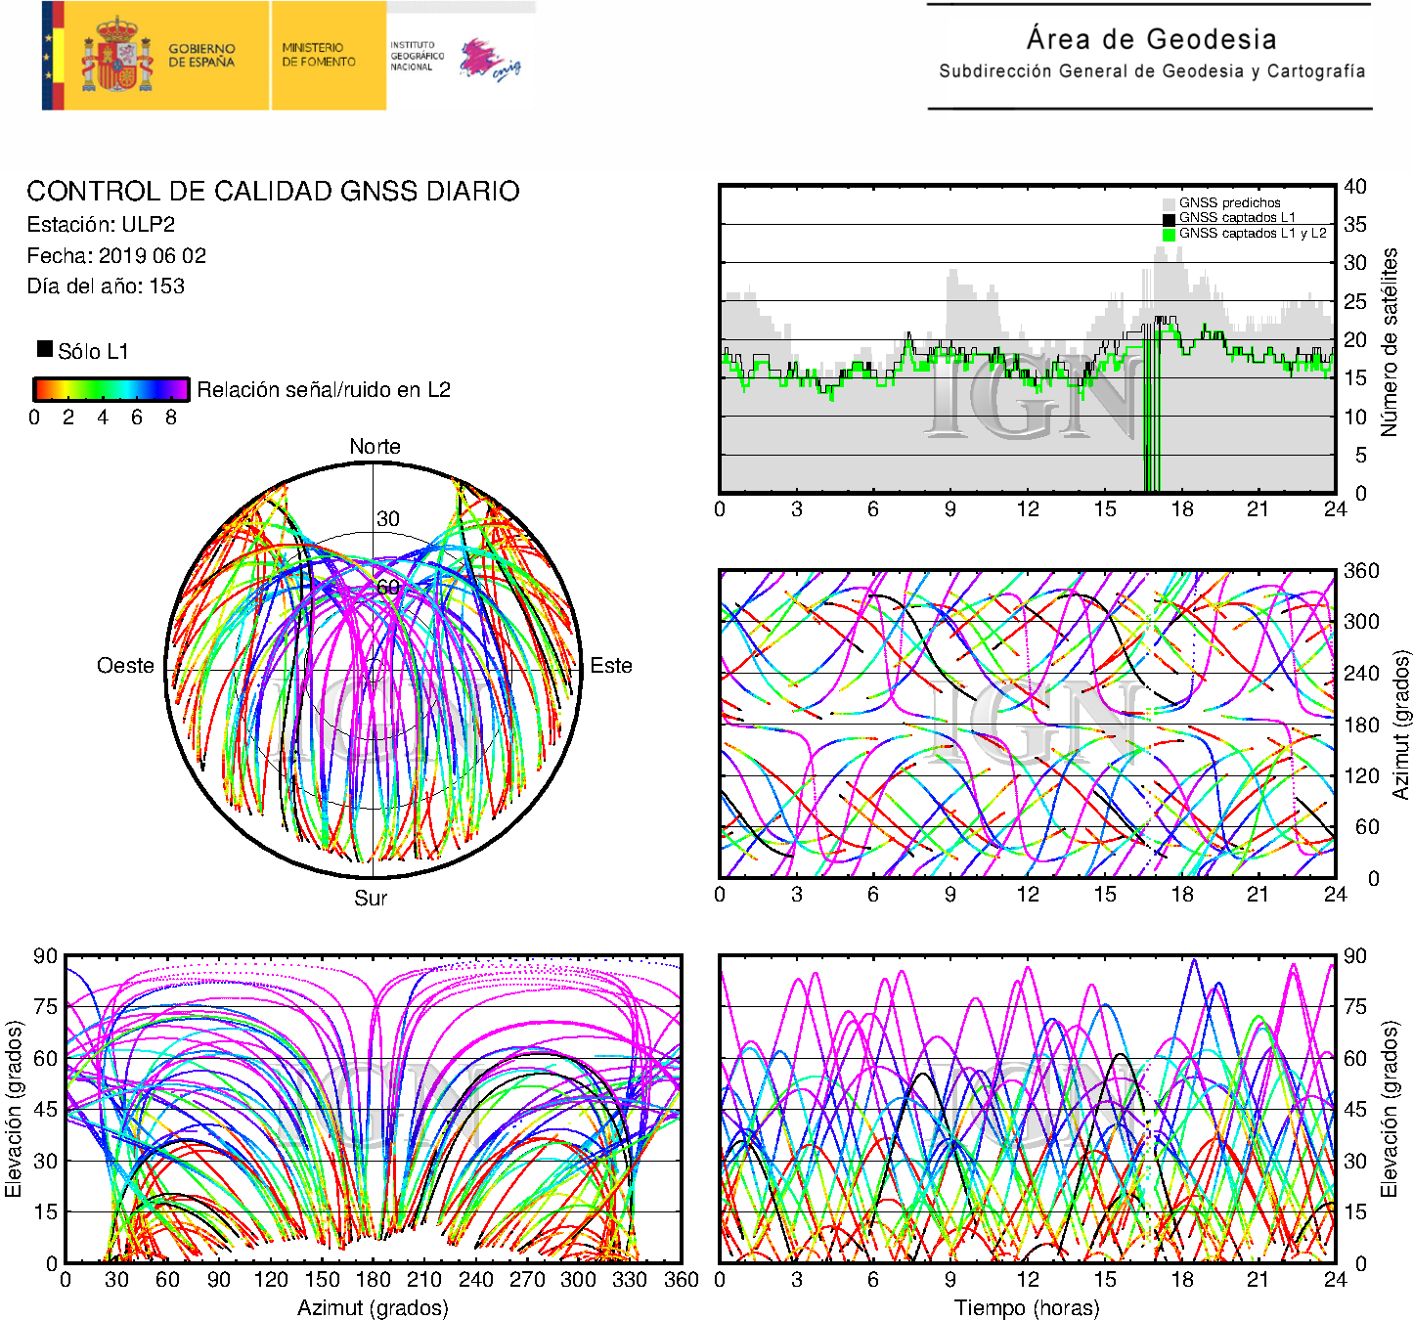The image size is (1413, 1320).
Task: Click the Spanish coat of arms emblem
Action: (116, 56)
